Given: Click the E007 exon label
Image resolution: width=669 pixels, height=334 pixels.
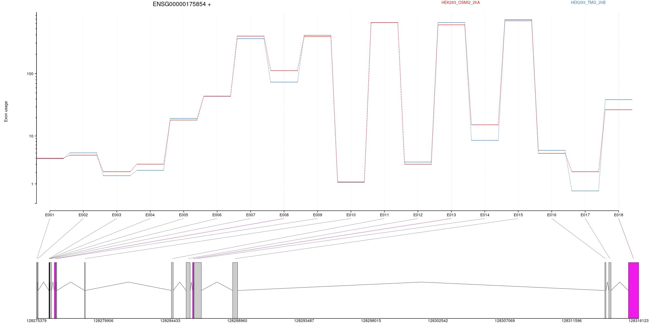Looking at the screenshot, I should [251, 215].
